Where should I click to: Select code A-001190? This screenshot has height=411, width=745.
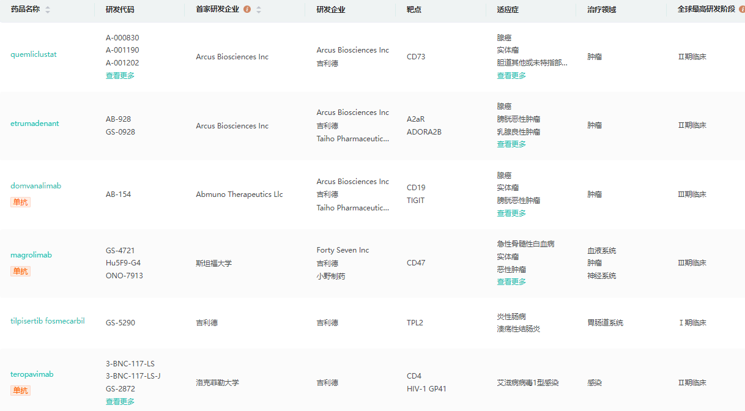[122, 50]
